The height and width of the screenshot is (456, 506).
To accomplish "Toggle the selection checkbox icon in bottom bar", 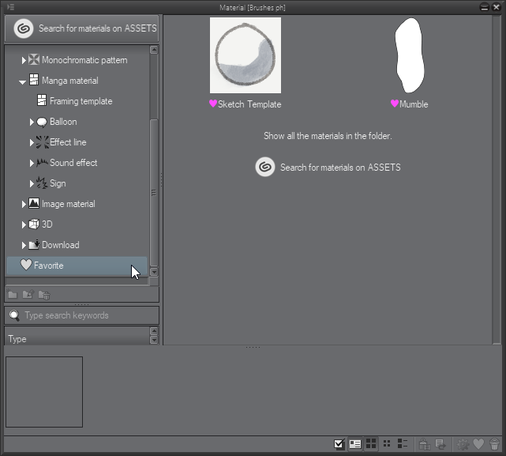I will click(x=339, y=444).
